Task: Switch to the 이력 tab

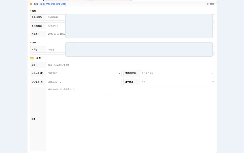Action: [x=38, y=58]
